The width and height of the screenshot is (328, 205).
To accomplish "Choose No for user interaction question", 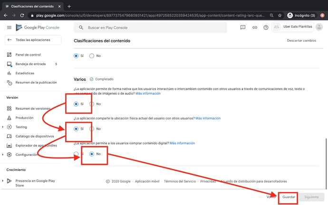I will [92, 104].
